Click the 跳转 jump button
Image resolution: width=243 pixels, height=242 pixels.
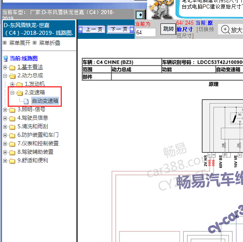pyautogui.click(x=168, y=29)
